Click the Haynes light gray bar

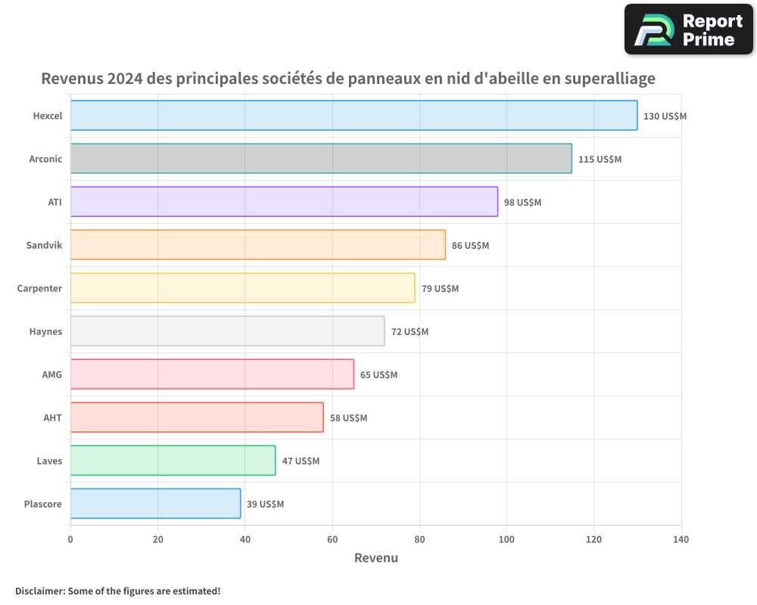(227, 331)
